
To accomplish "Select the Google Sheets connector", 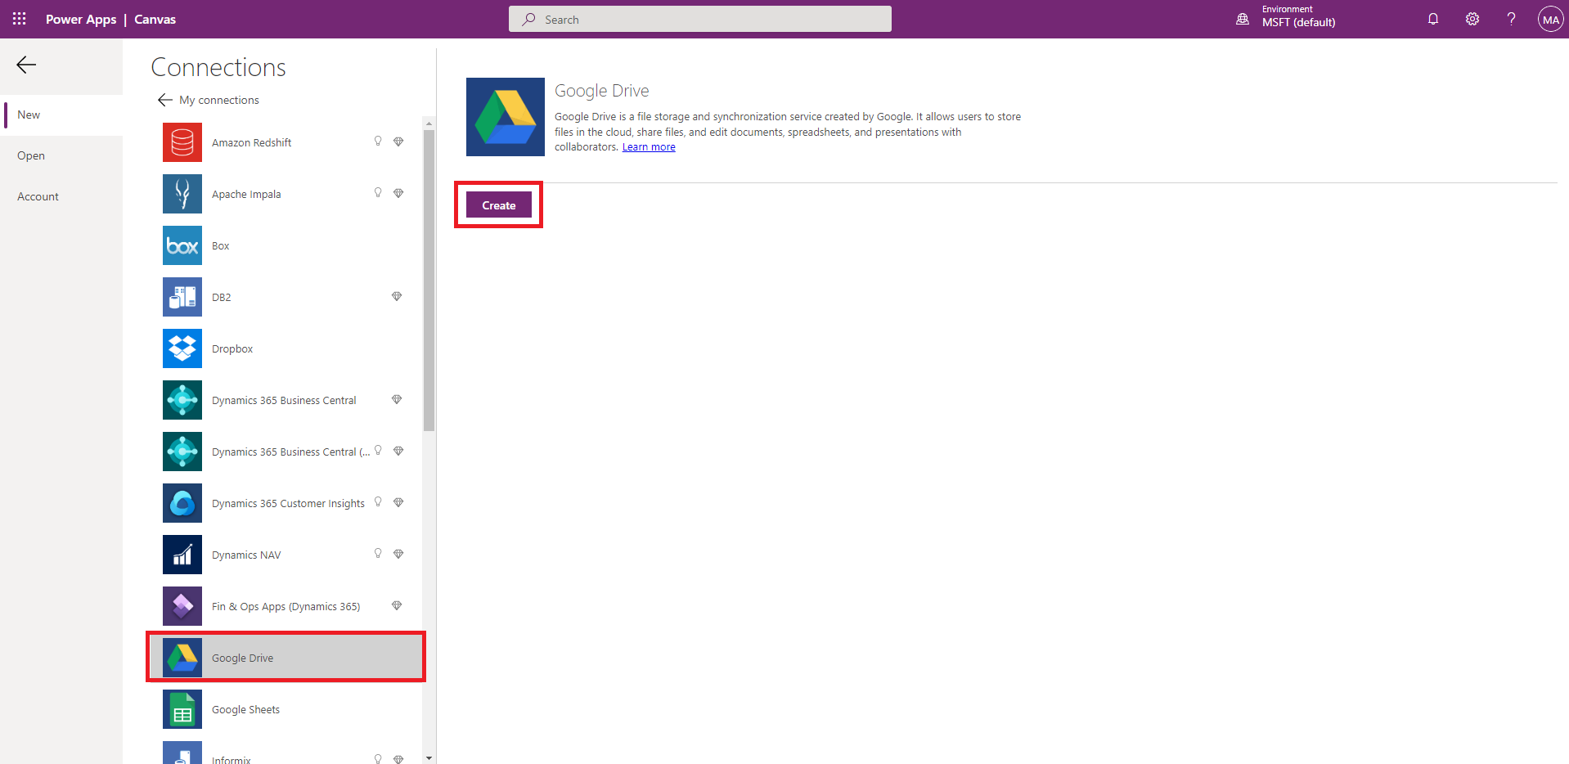I will pyautogui.click(x=245, y=709).
